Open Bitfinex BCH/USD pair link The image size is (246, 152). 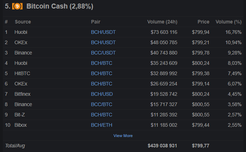click(x=102, y=94)
